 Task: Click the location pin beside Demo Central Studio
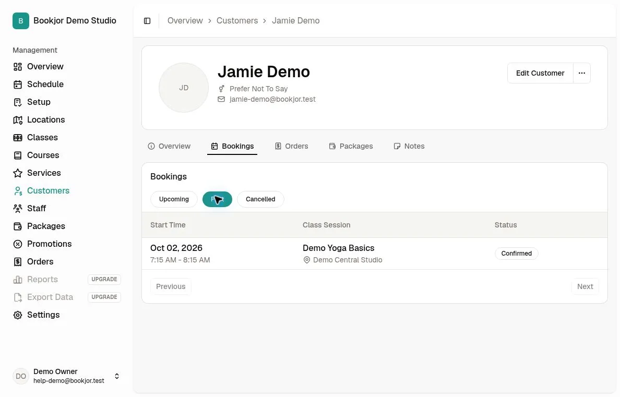tap(306, 260)
